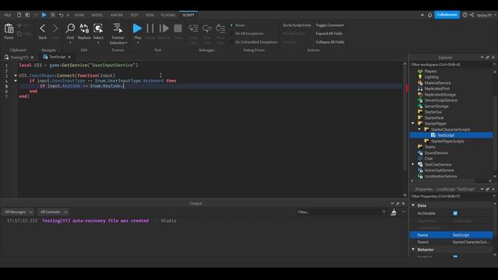498x280 pixels.
Task: Open the notifications bell
Action: point(430,15)
